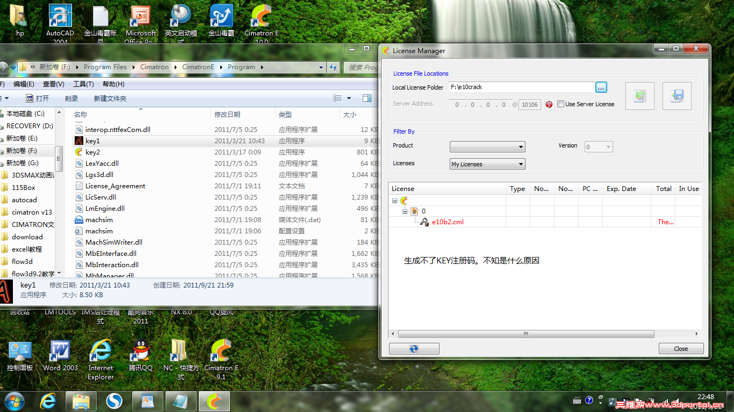Image resolution: width=734 pixels, height=412 pixels.
Task: Open the Version dropdown
Action: (x=599, y=146)
